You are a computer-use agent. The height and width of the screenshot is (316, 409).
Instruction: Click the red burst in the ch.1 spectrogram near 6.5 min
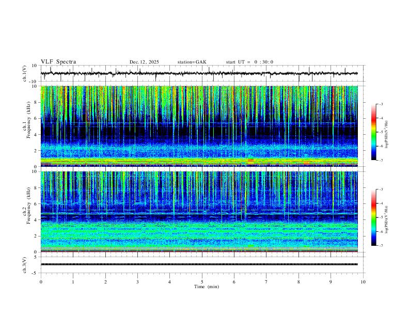(x=250, y=160)
